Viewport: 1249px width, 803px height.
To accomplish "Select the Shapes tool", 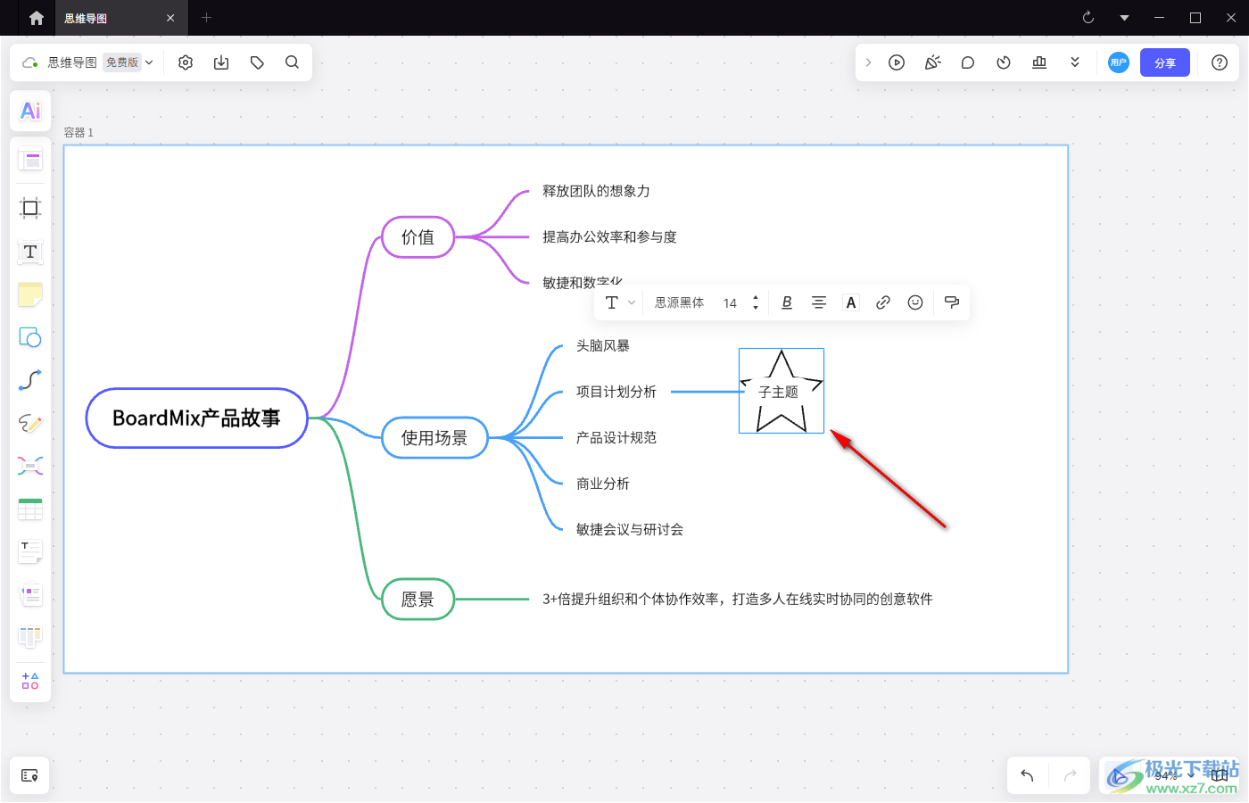I will click(x=30, y=337).
